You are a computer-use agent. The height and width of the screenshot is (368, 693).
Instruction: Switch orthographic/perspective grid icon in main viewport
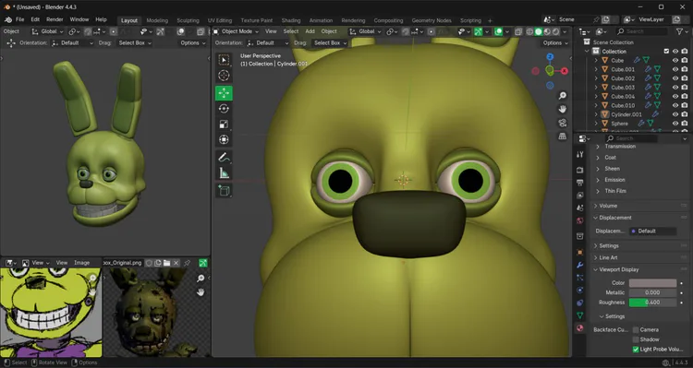tap(562, 137)
